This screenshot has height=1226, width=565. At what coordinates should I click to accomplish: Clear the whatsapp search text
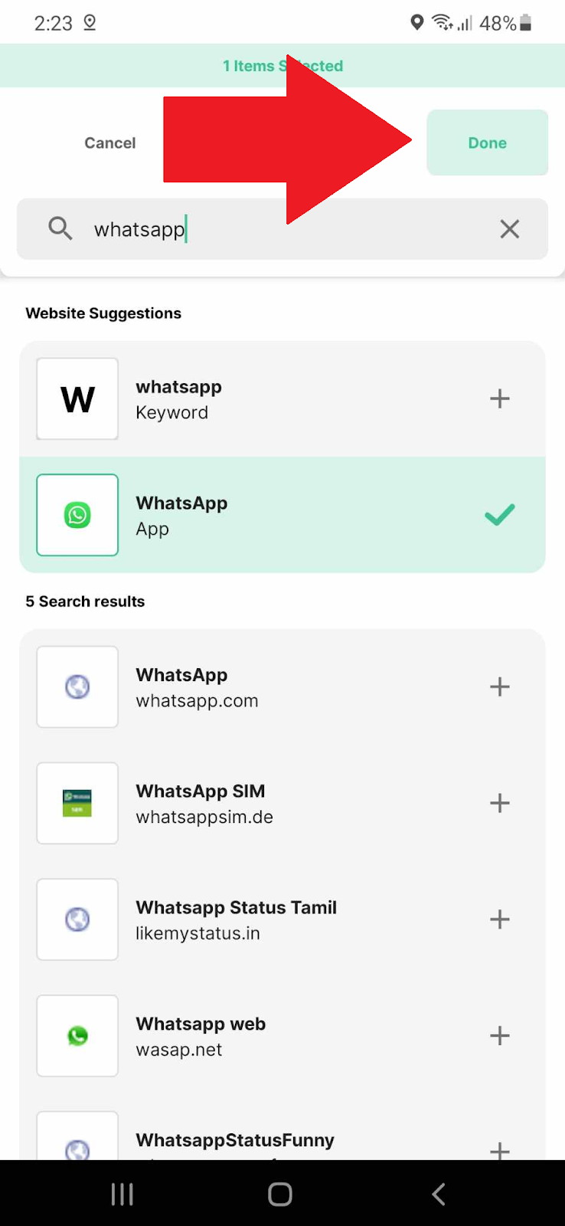pos(509,228)
